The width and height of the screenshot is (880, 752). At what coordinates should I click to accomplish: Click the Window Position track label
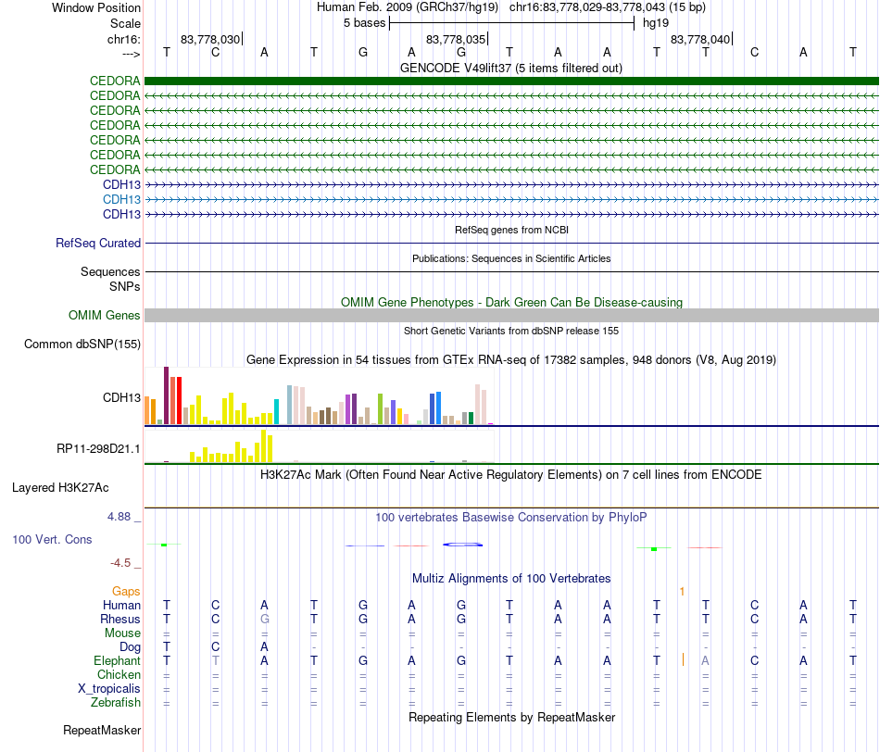point(96,7)
